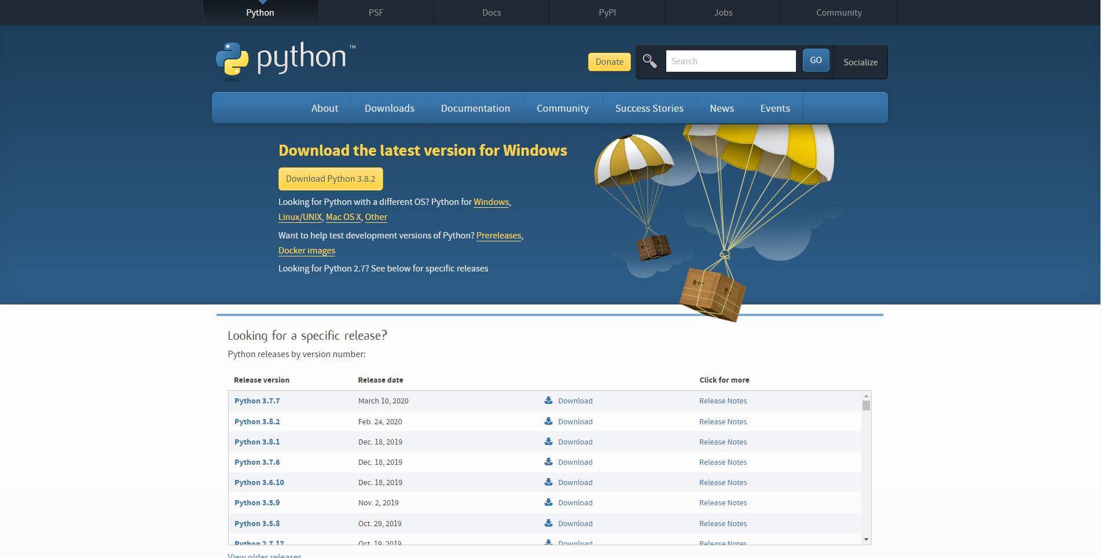The height and width of the screenshot is (558, 1101).
Task: Click download icon in Python 3.8.1 row
Action: (548, 442)
